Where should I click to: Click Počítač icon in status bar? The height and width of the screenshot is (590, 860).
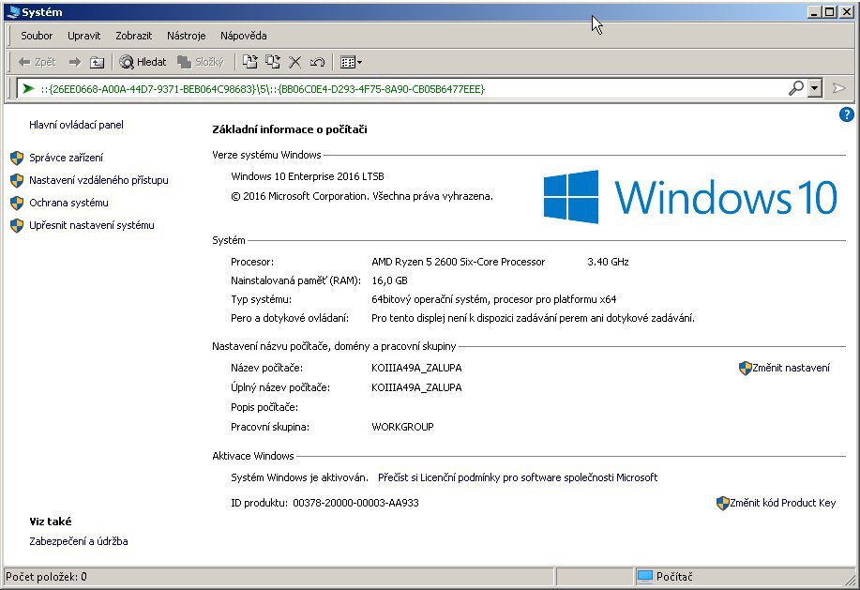pyautogui.click(x=645, y=576)
